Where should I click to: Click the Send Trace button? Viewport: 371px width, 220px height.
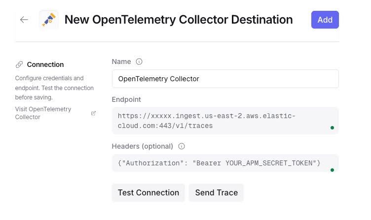(x=216, y=192)
